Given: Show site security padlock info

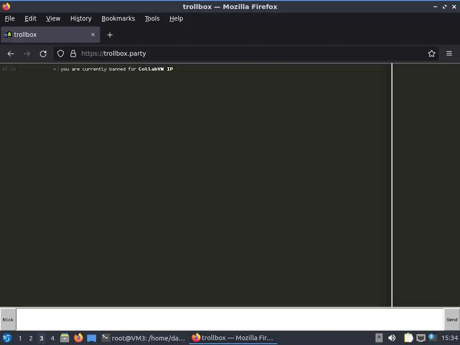Looking at the screenshot, I should (73, 54).
